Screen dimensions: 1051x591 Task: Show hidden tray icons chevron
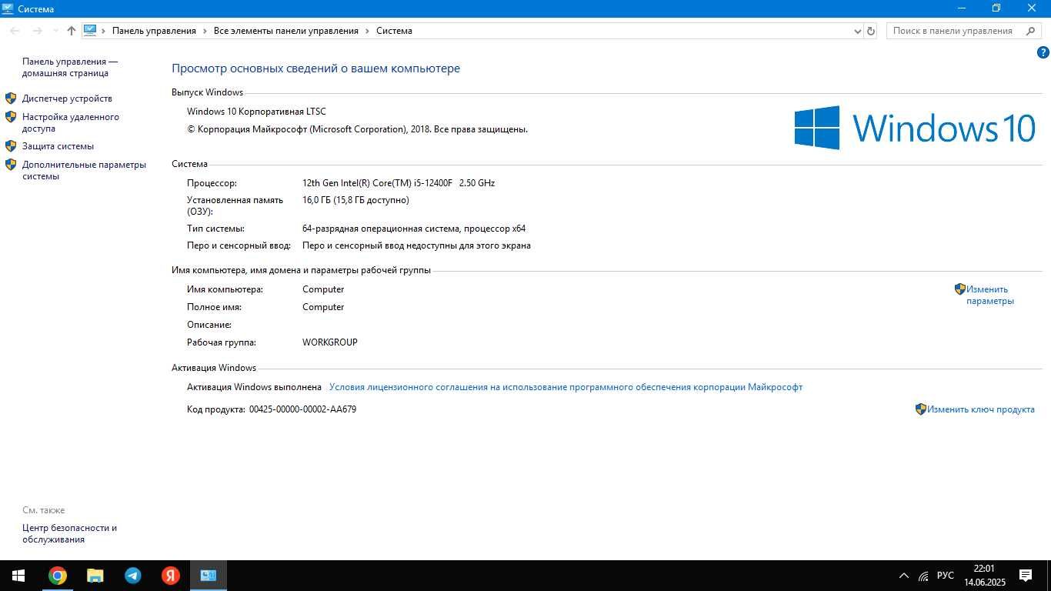point(903,576)
